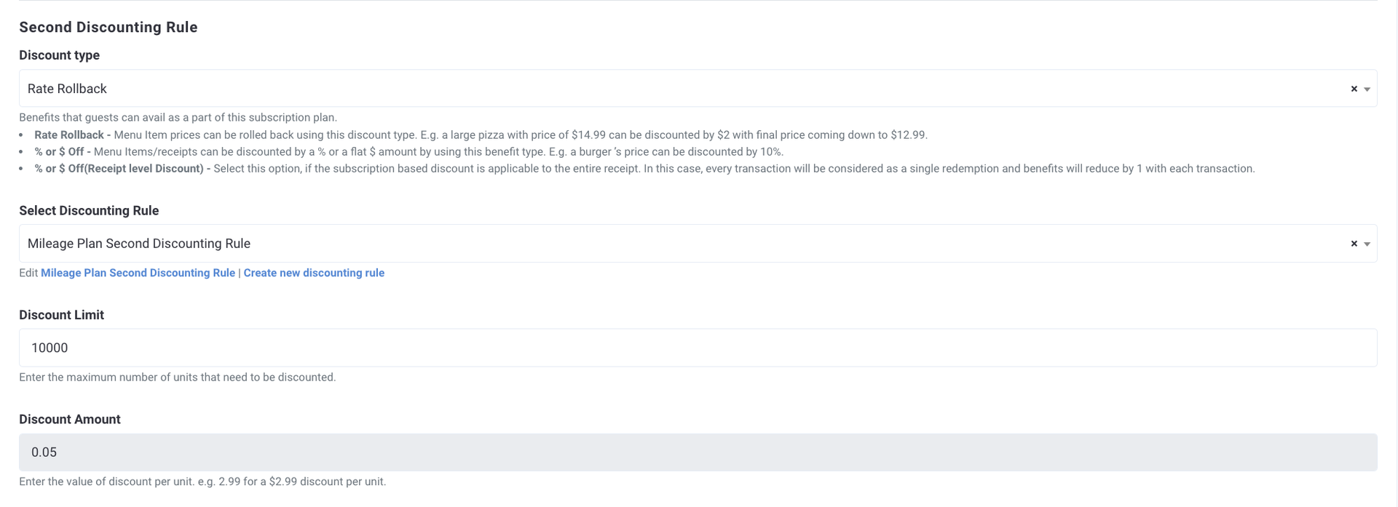Click the Second Discounting Rule section heading
This screenshot has width=1398, height=507.
tap(108, 27)
